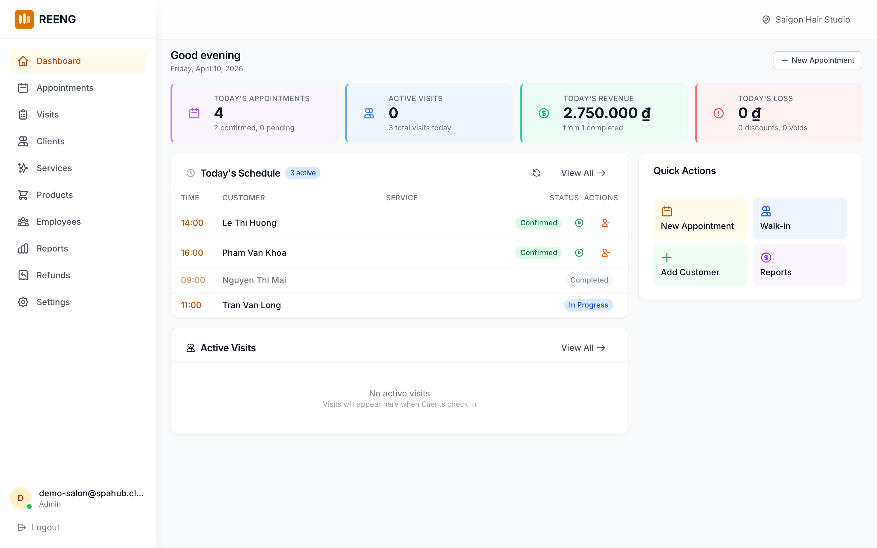Select Appointments in the sidebar
The image size is (877, 548).
click(65, 87)
